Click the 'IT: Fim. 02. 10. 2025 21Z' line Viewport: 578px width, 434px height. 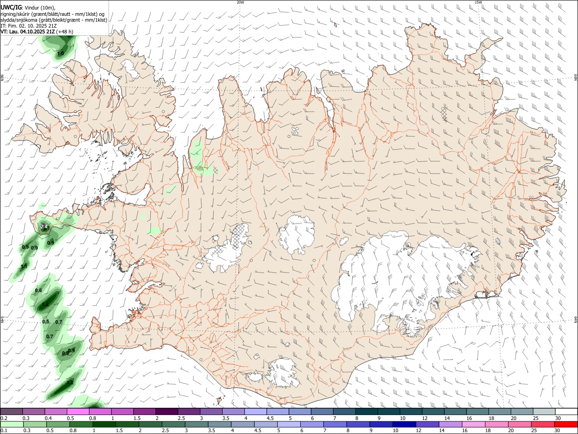[28, 26]
